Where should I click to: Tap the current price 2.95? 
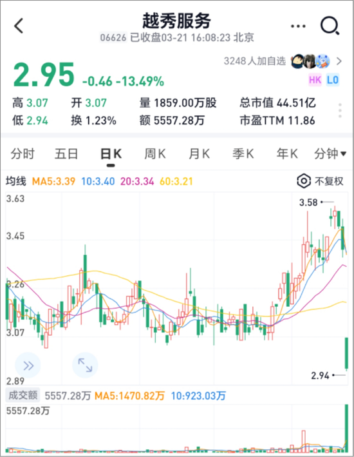point(44,75)
